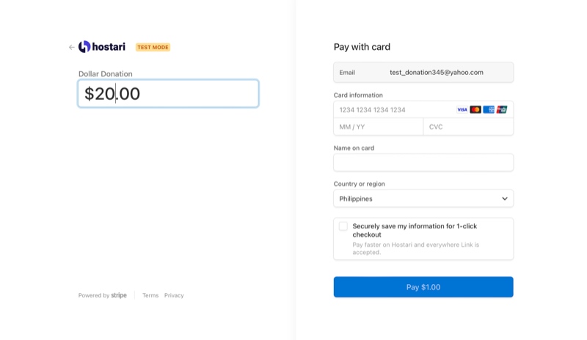Click the chevron arrow next to Philippines
The image size is (587, 340).
point(505,198)
